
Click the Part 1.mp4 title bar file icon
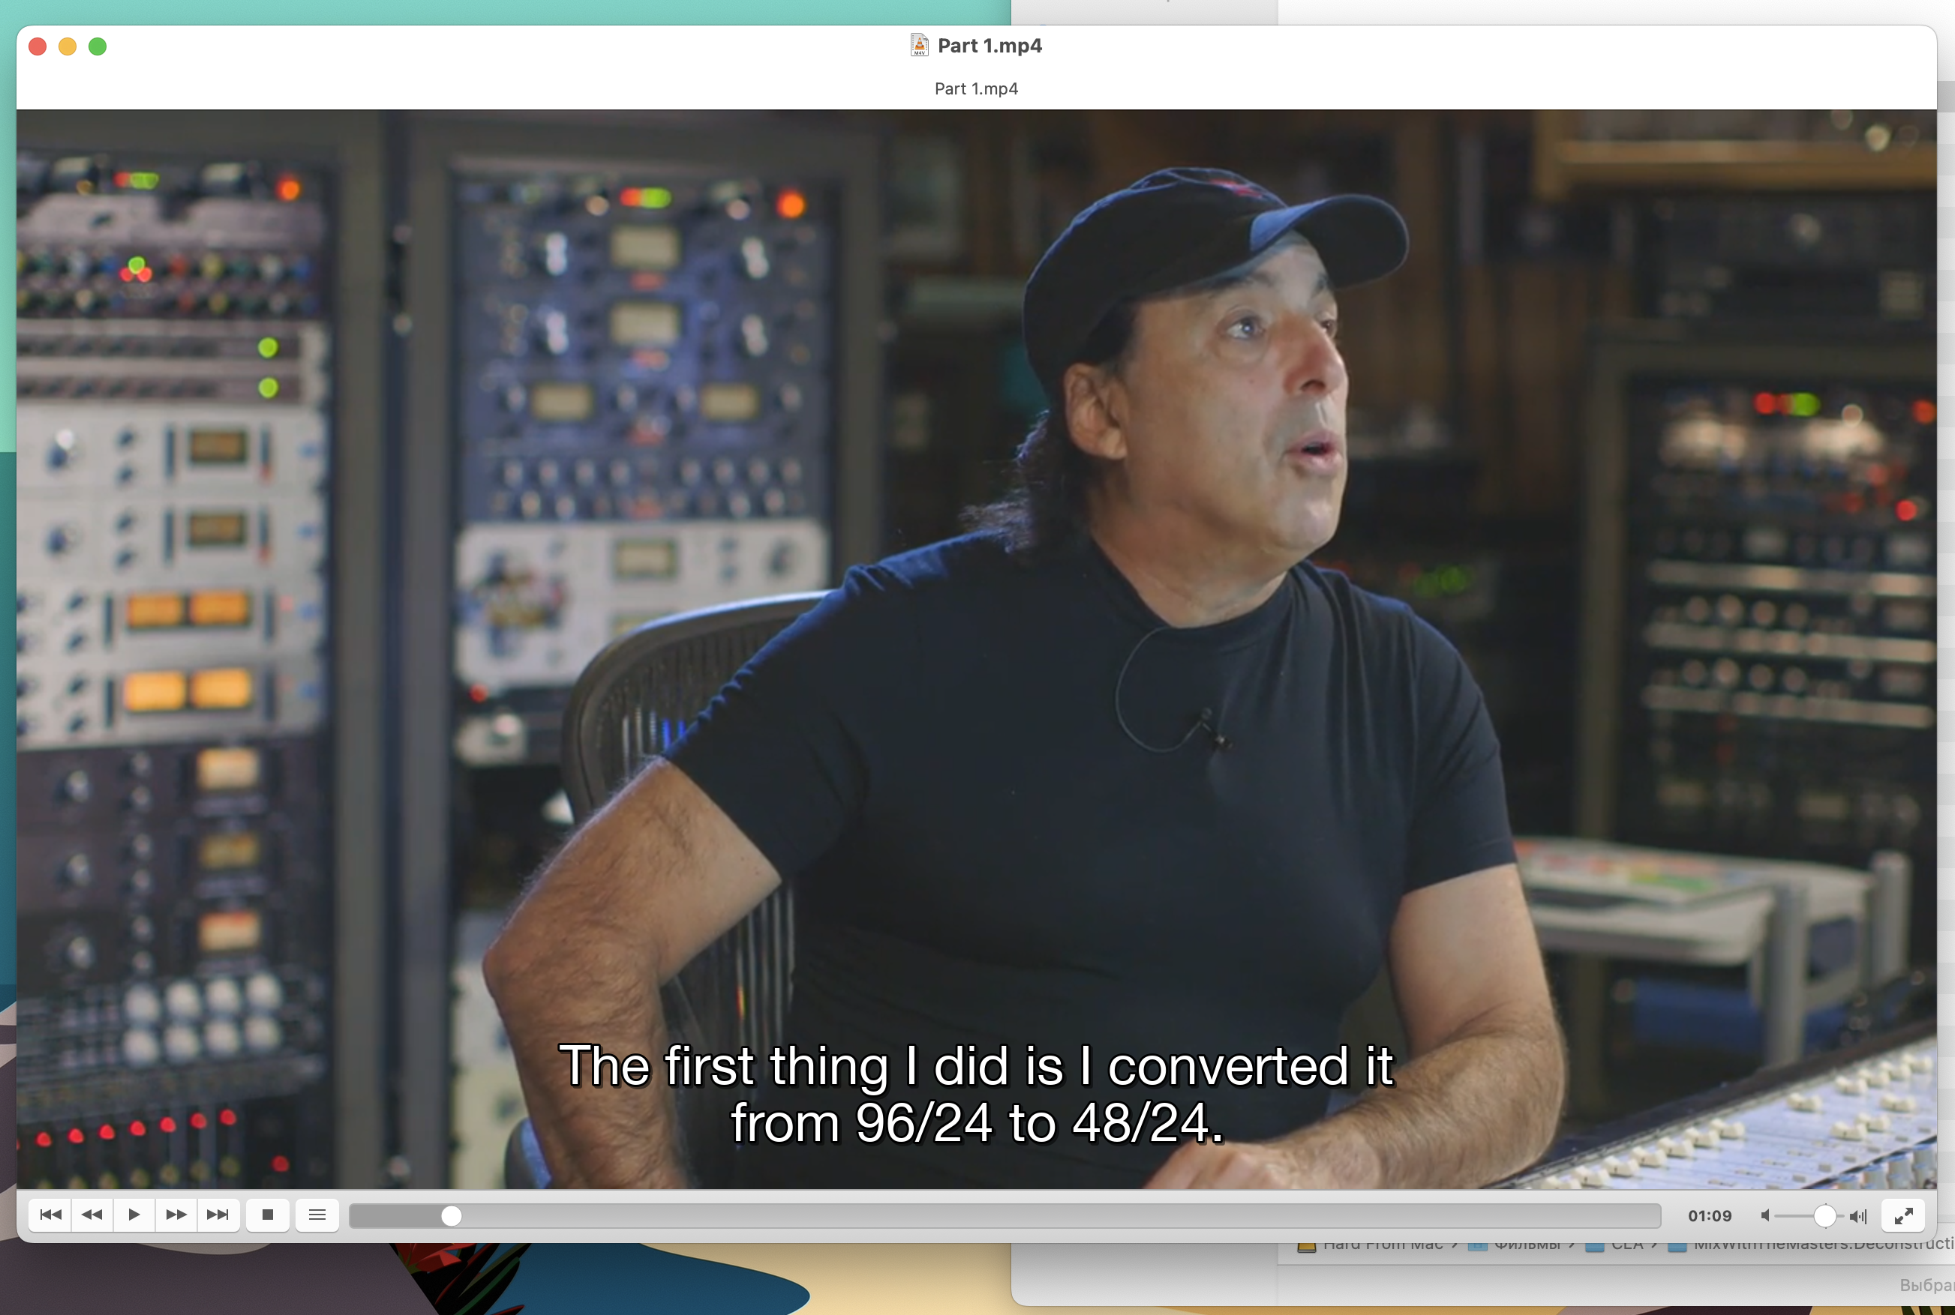click(x=920, y=45)
